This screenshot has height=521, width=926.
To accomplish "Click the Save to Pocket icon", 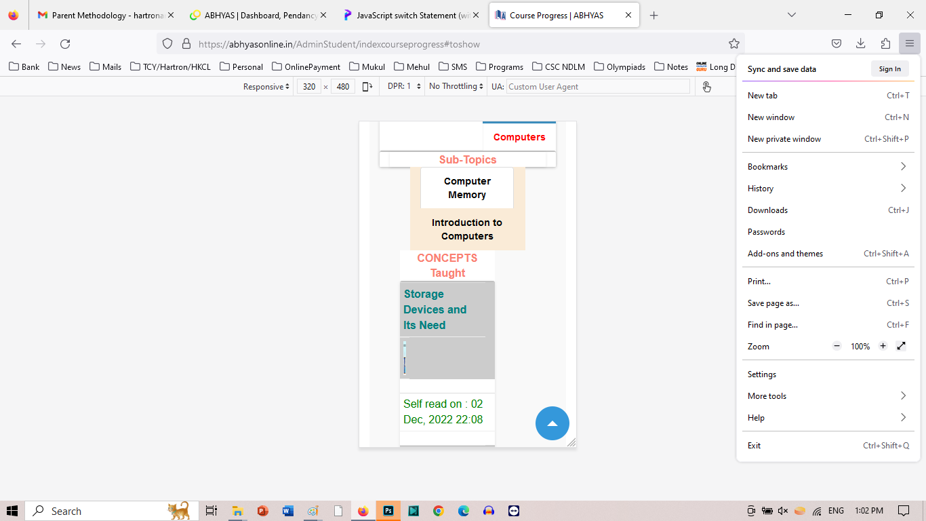I will (x=837, y=44).
